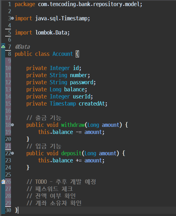The height and width of the screenshot is (216, 176).
Task: Click the '// 입금 기능' comment
Action: (x=44, y=146)
